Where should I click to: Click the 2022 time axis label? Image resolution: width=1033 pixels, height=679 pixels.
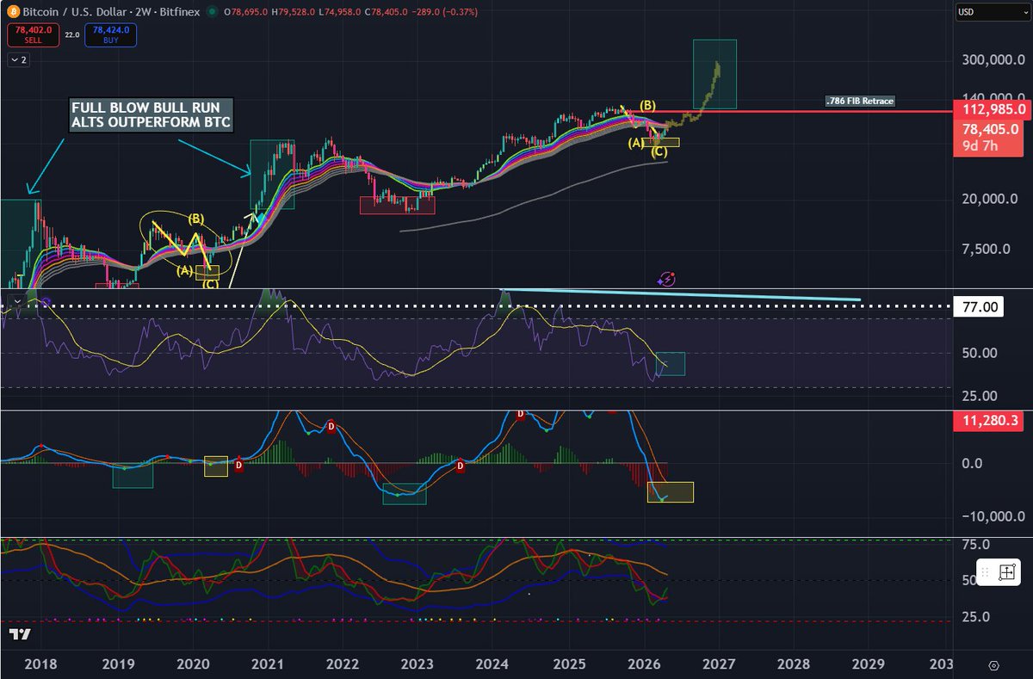(343, 665)
